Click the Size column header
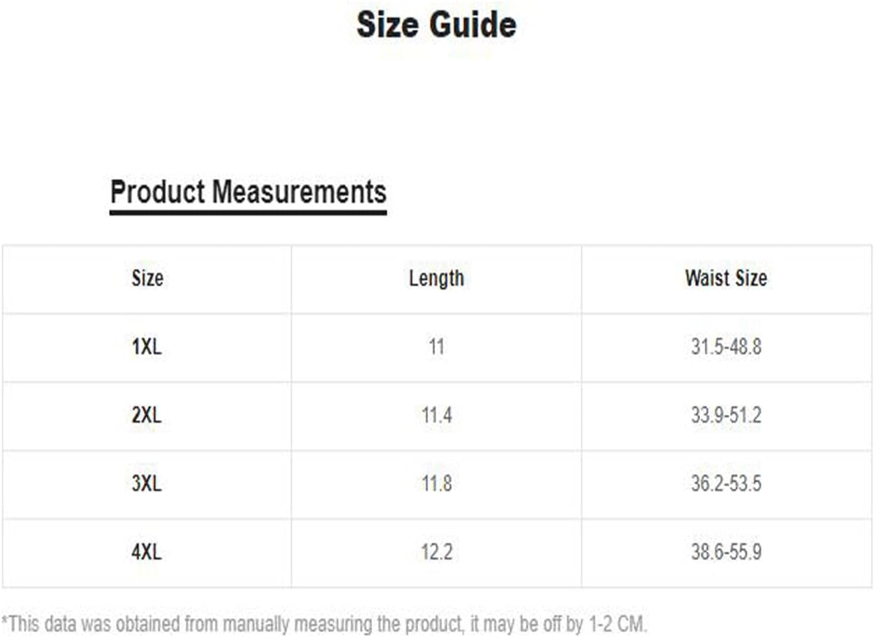This screenshot has height=637, width=874. coord(148,278)
